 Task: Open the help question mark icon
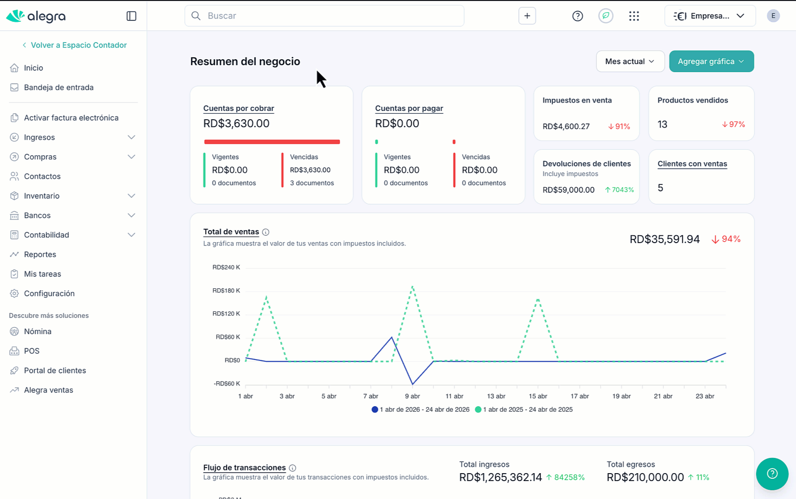tap(577, 16)
